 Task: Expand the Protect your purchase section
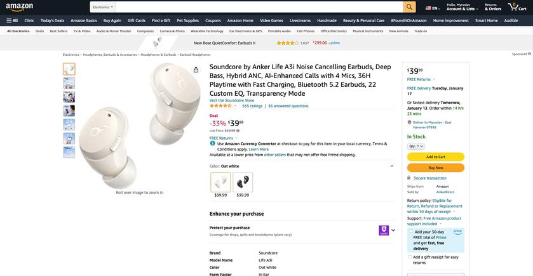click(393, 230)
